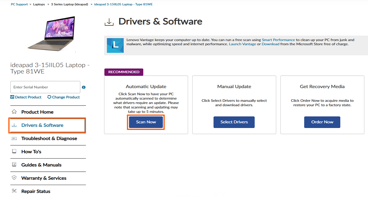Click the Get Recovery Media heading
Image resolution: width=368 pixels, height=197 pixels.
coord(322,87)
